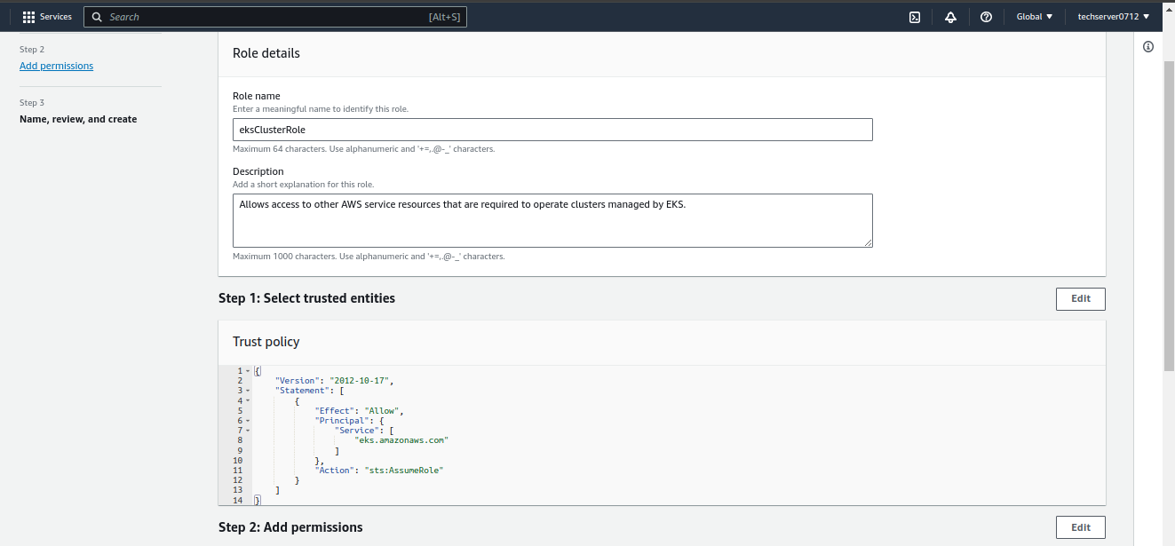Open the notifications bell icon
Screen dimensions: 1175x546
tap(950, 17)
